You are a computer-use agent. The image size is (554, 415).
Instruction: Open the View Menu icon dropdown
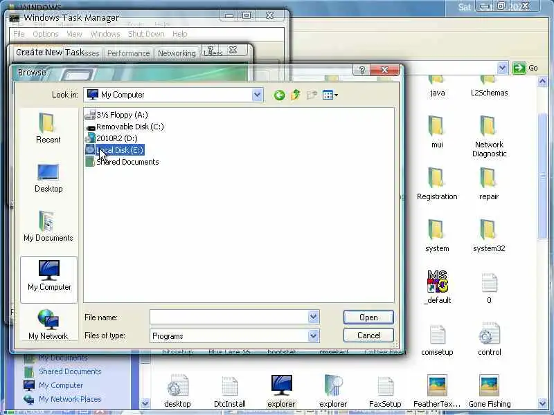tap(330, 95)
